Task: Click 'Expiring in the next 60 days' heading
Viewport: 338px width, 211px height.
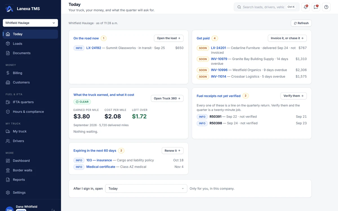Action: 95,151
